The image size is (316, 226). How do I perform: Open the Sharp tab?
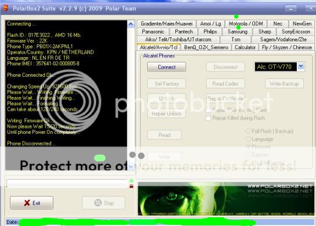pyautogui.click(x=264, y=32)
